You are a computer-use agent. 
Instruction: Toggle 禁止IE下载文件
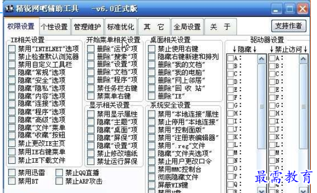point(12,160)
